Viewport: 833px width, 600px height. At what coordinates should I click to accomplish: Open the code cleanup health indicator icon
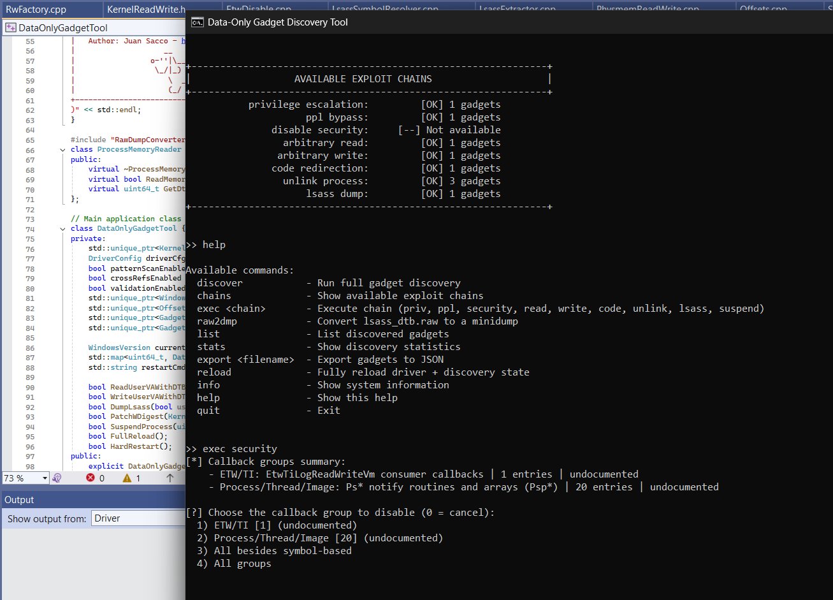coord(57,478)
